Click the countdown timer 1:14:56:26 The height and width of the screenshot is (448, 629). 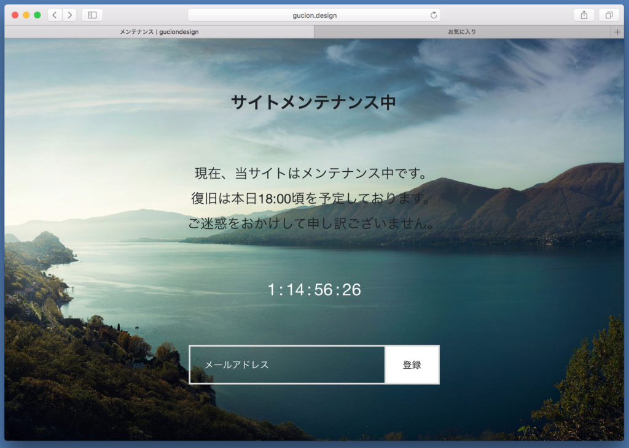click(314, 290)
